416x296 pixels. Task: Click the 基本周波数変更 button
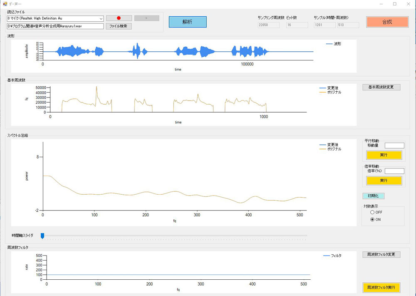(381, 87)
